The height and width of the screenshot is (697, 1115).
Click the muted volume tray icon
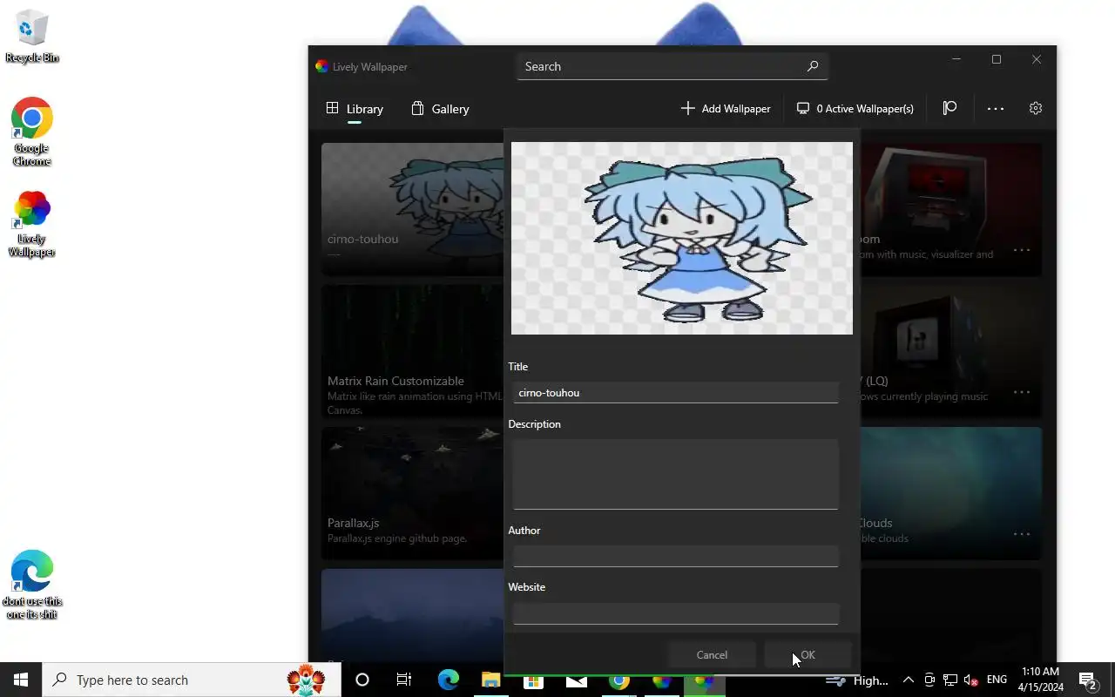tap(970, 680)
